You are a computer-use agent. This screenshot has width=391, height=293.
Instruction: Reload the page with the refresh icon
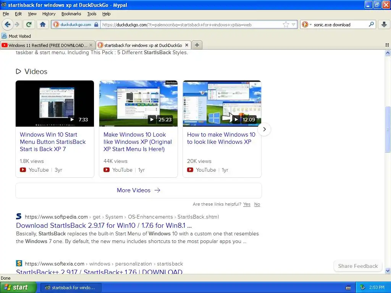[29, 24]
